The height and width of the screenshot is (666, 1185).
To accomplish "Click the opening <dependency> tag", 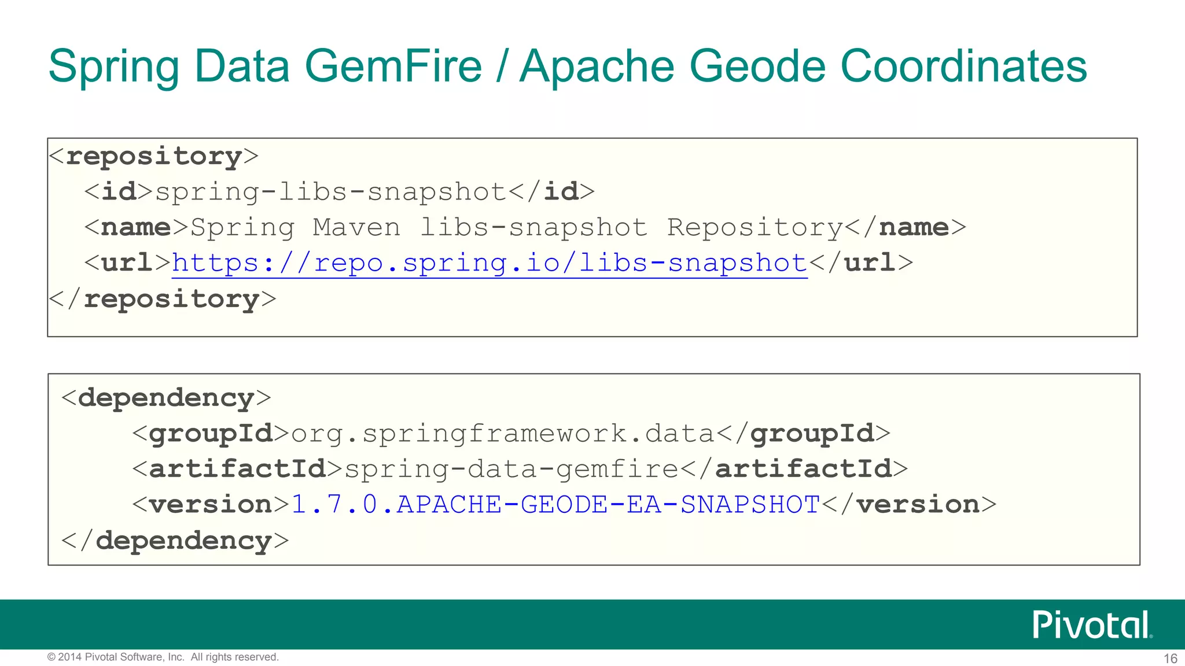I will (166, 398).
